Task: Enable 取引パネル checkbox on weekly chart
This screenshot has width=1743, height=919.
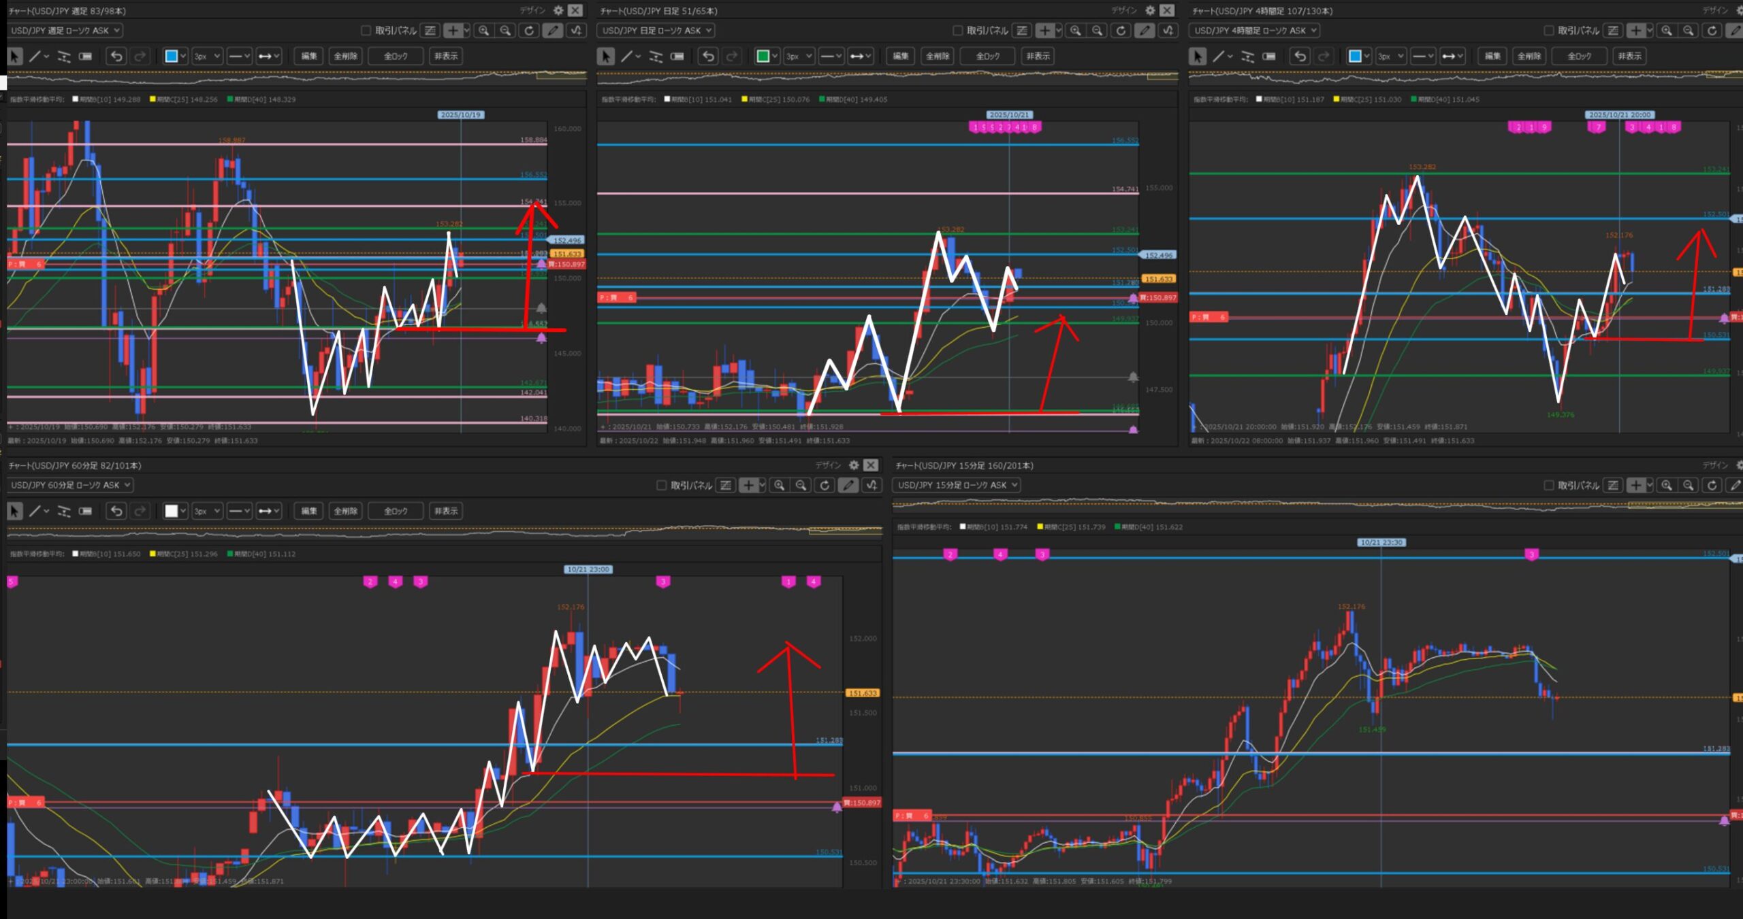Action: (x=366, y=31)
